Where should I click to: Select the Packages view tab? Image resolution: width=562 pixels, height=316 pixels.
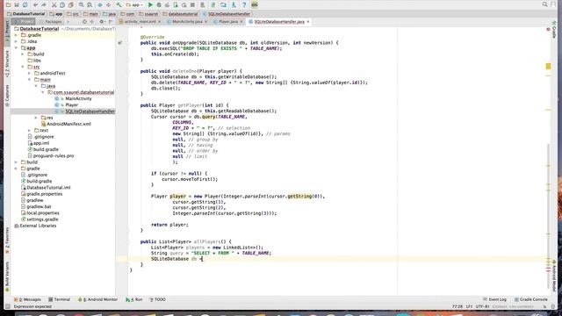53,21
